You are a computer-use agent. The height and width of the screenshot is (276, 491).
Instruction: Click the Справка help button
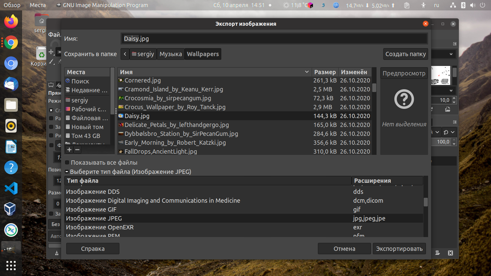coord(93,249)
